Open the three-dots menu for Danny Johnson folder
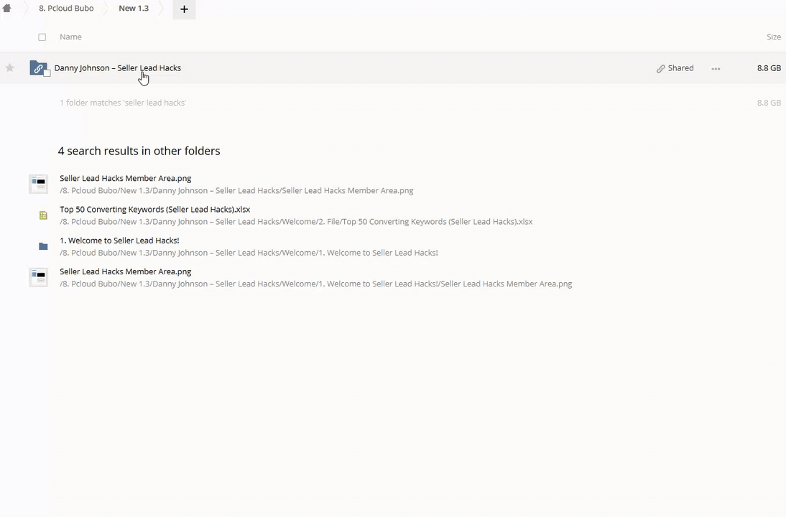The image size is (786, 517). point(716,69)
